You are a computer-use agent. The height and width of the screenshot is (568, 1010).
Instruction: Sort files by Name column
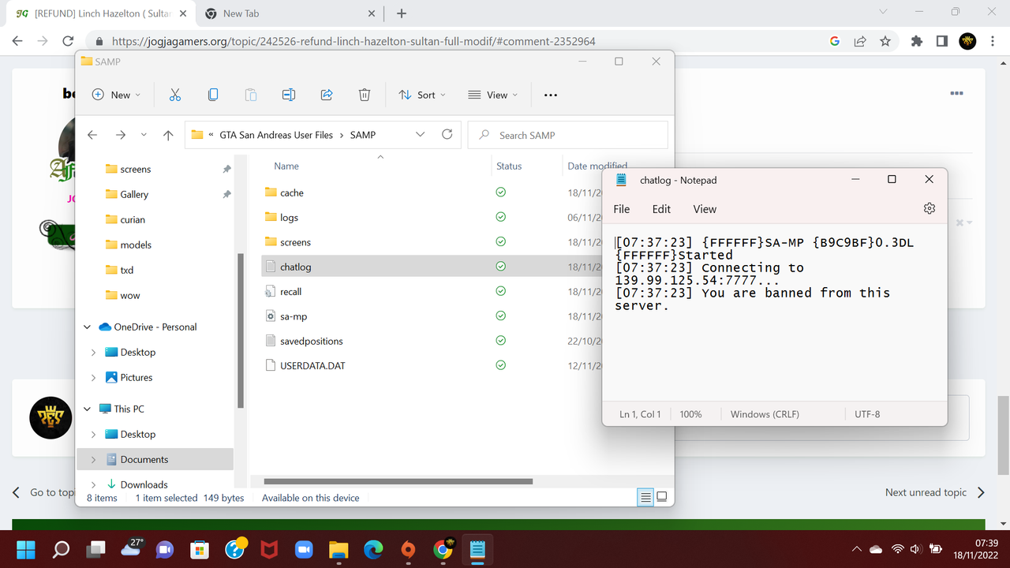pyautogui.click(x=286, y=166)
